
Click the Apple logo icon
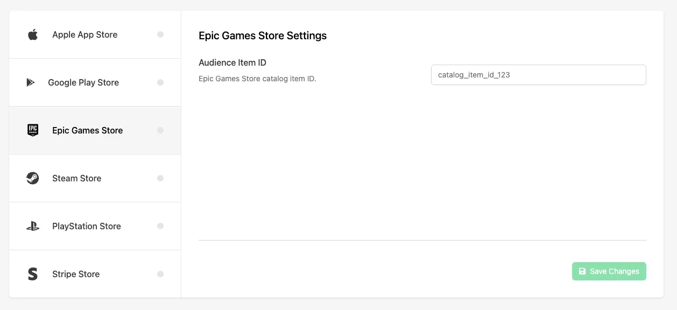coord(33,35)
